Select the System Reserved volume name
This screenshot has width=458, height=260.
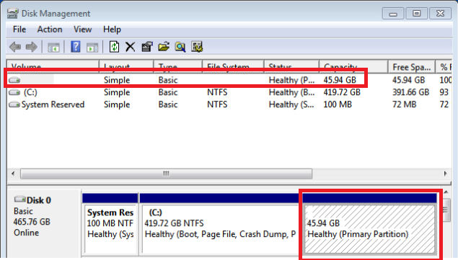pyautogui.click(x=53, y=104)
